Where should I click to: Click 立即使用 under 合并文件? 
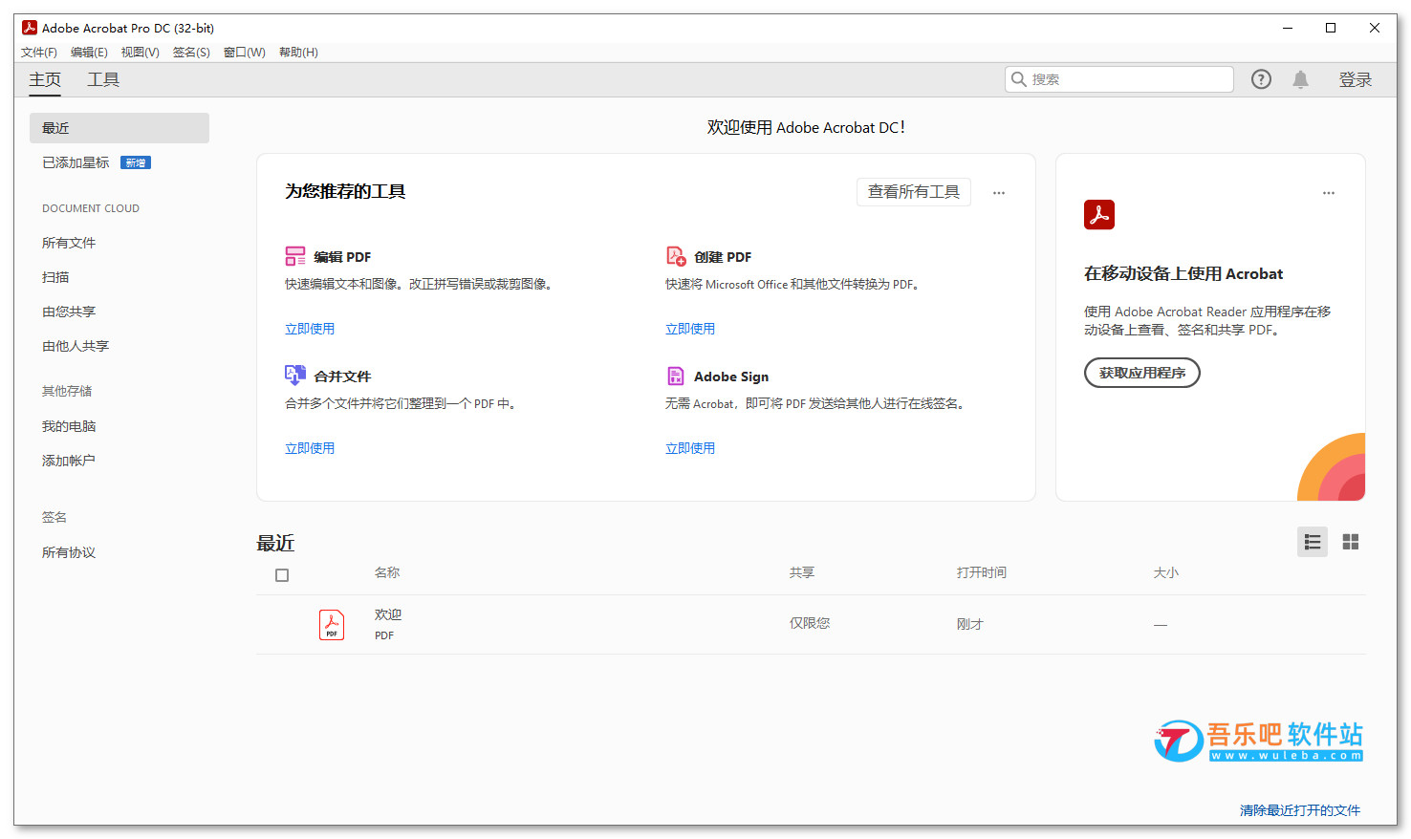310,448
